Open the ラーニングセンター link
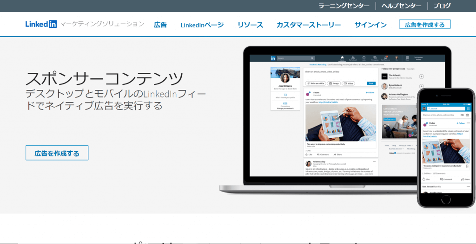This screenshot has width=476, height=244. 344,6
